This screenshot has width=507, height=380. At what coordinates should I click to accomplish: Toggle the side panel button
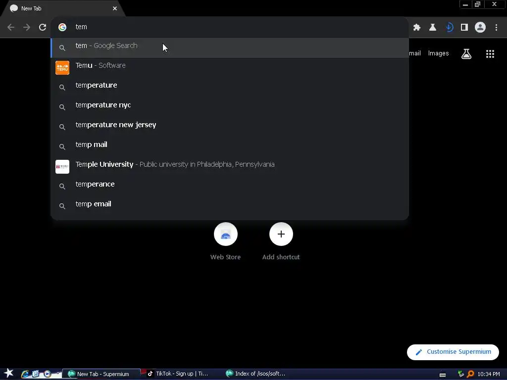(x=464, y=28)
